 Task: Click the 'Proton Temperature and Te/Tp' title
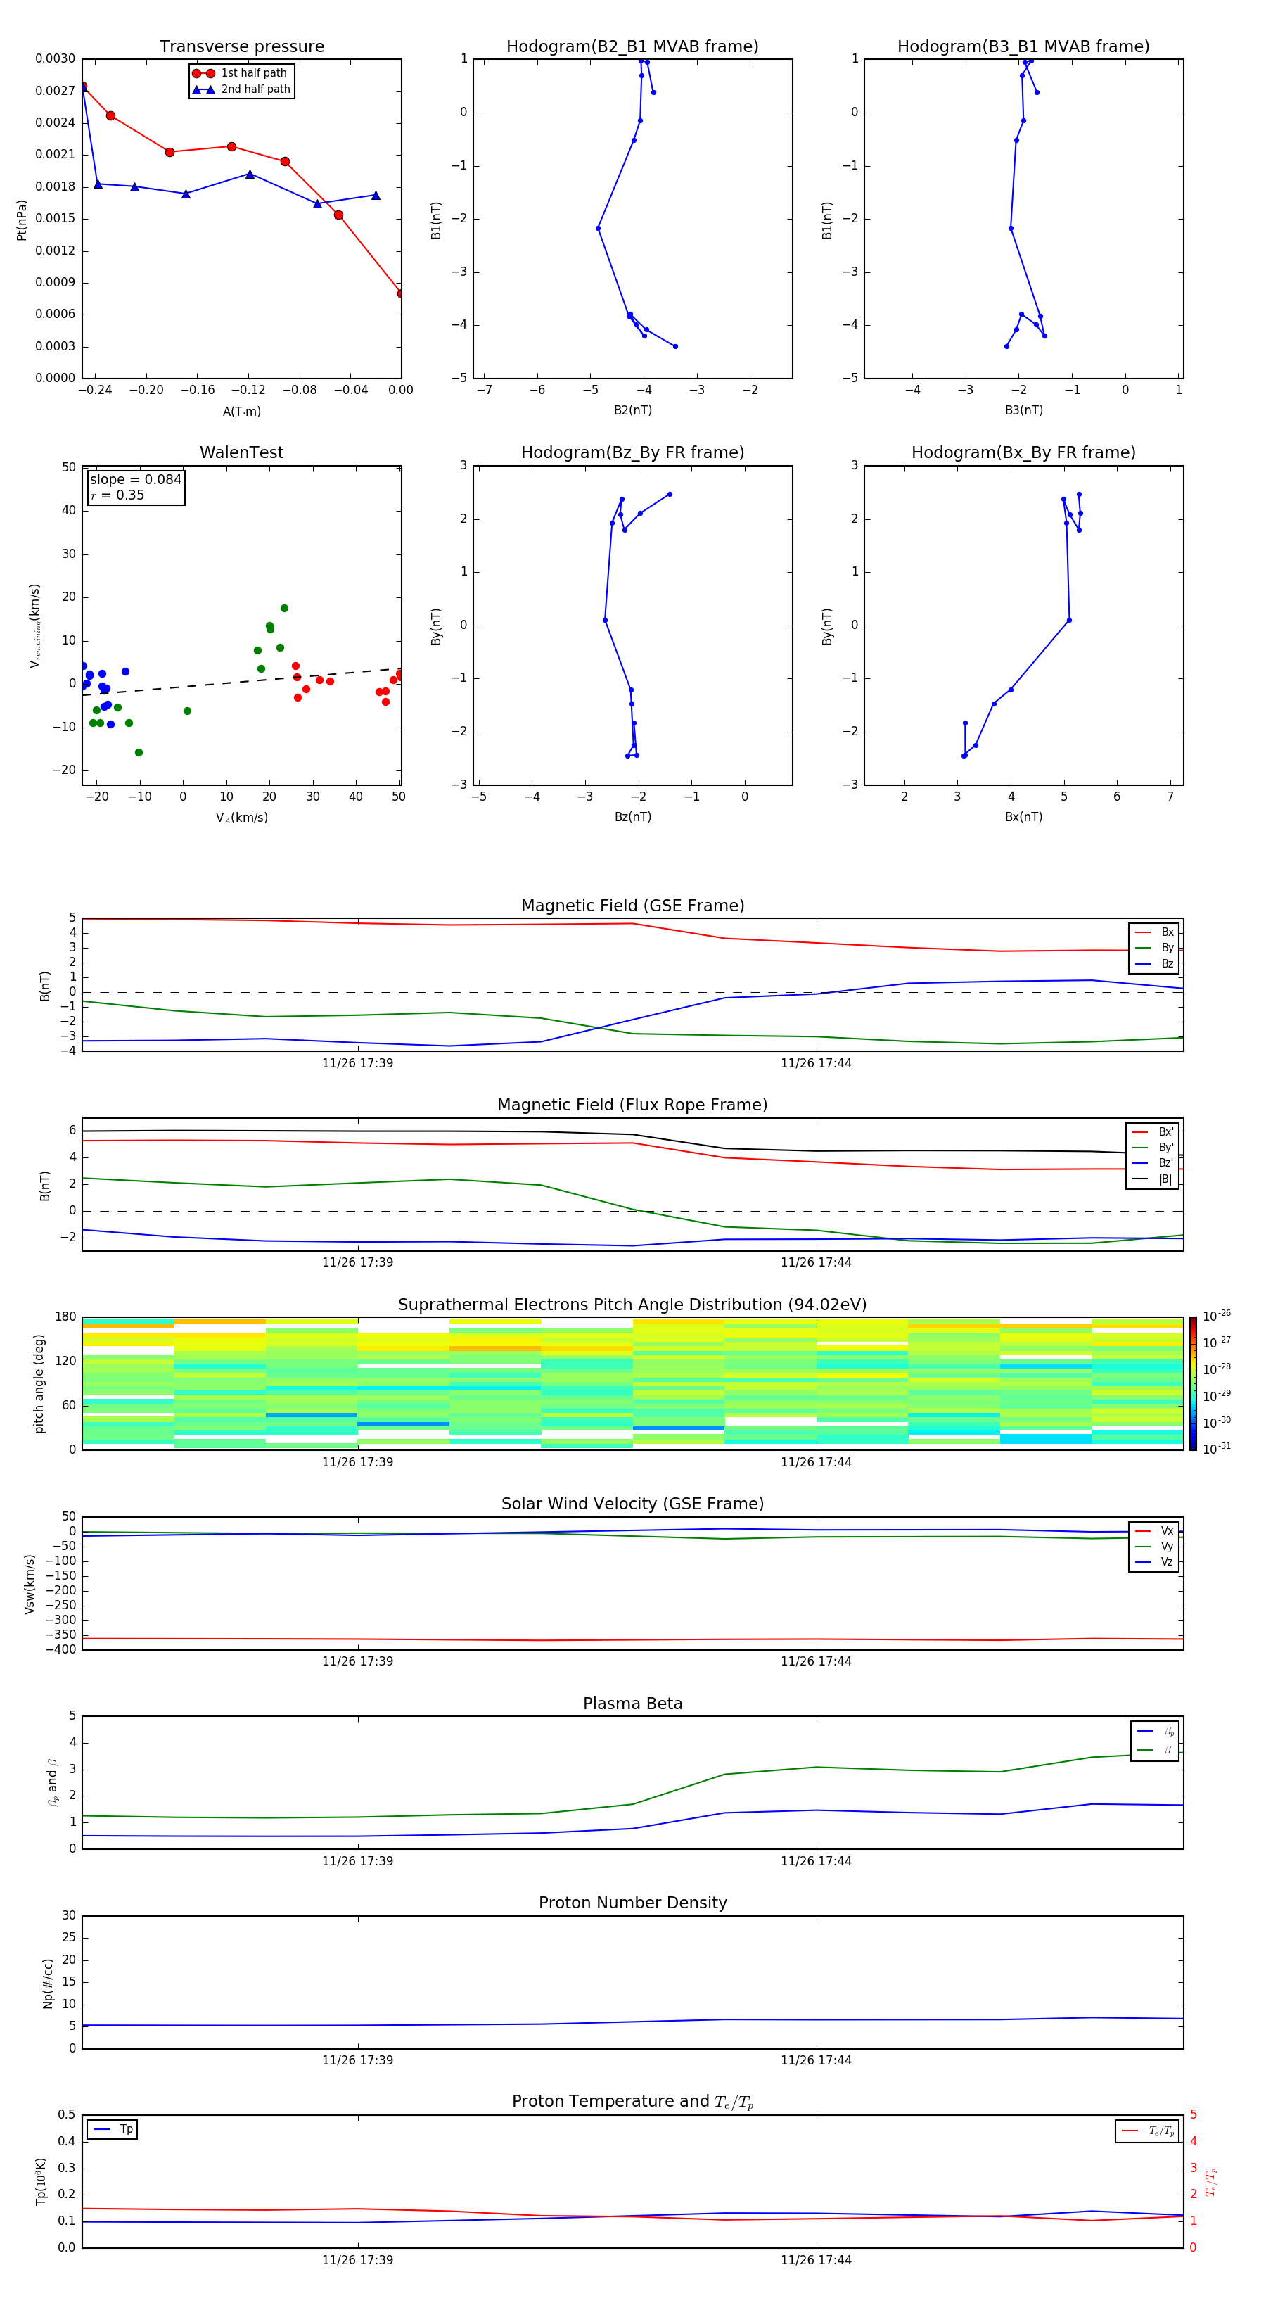632,2102
